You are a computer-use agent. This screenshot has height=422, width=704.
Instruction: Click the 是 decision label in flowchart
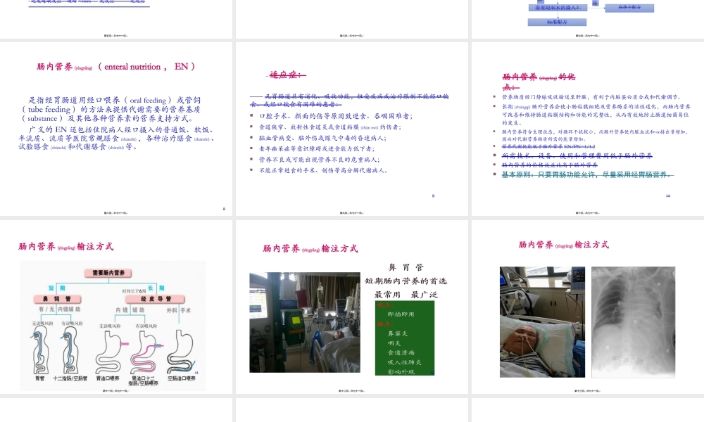pos(595,4)
